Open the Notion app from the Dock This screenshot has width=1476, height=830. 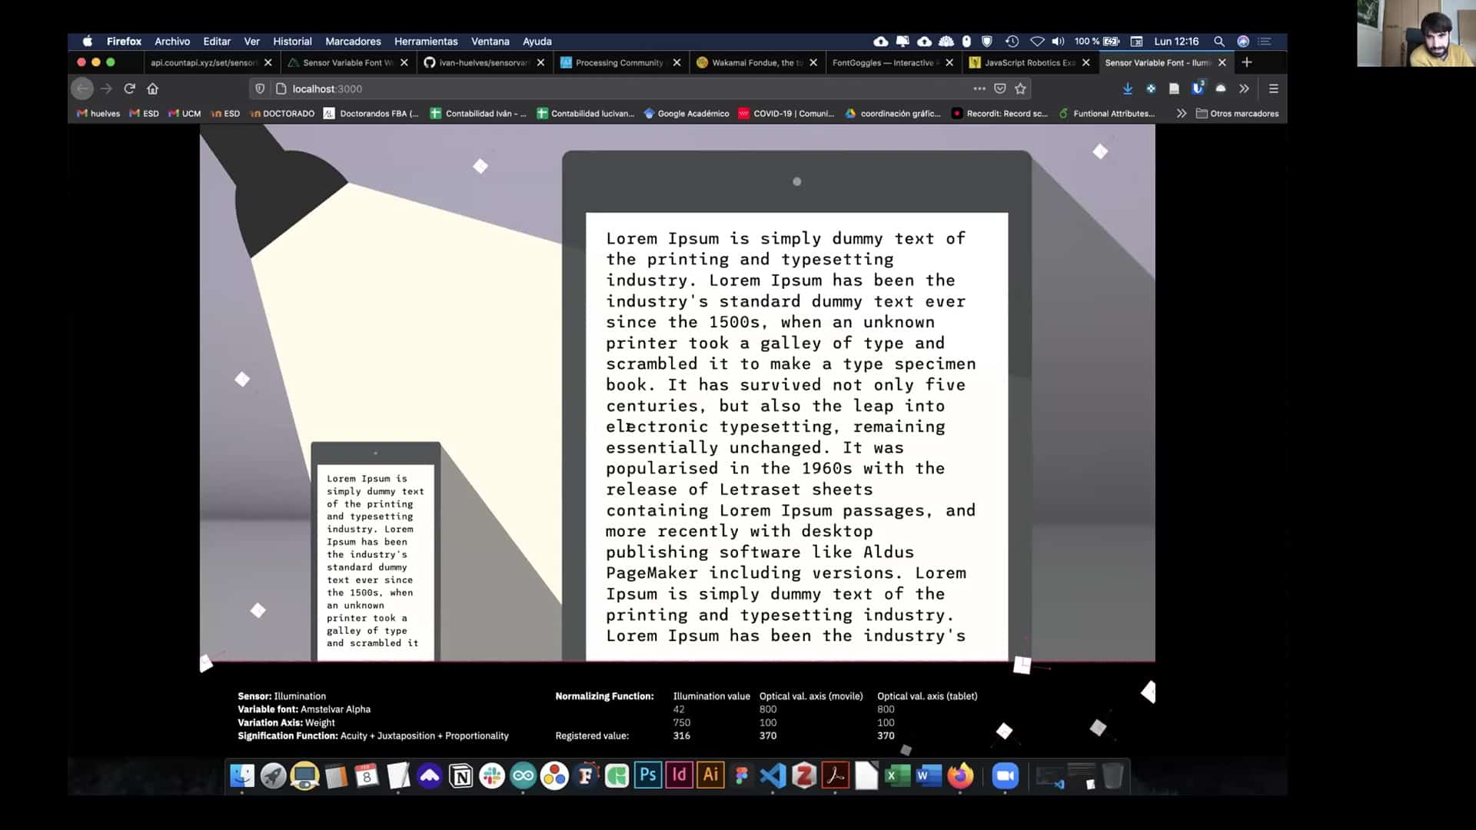(460, 775)
